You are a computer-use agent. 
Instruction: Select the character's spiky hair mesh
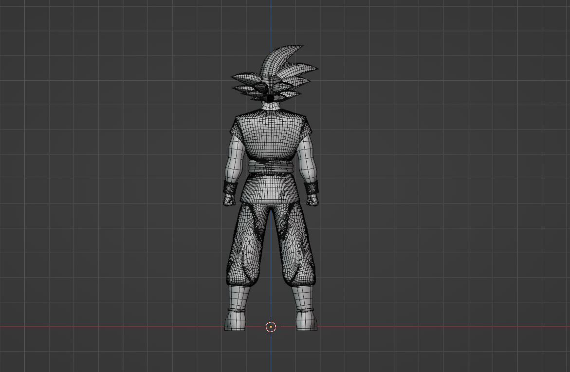(275, 74)
